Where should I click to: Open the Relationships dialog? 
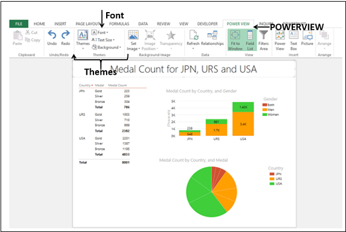(x=212, y=39)
